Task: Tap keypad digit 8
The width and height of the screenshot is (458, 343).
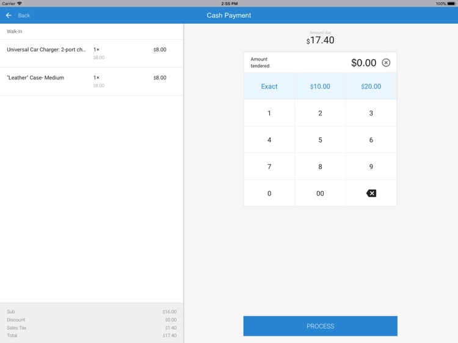Action: 320,167
